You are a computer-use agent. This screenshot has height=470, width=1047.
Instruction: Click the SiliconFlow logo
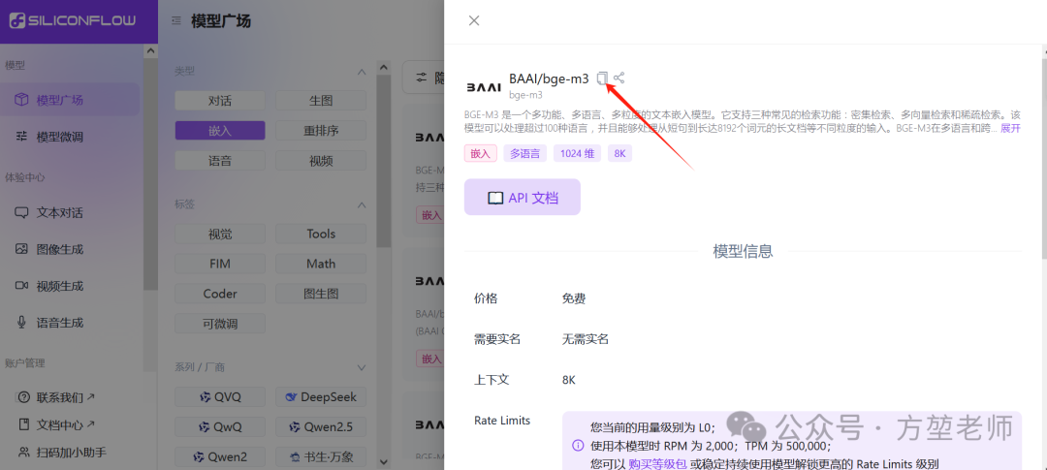pos(72,20)
